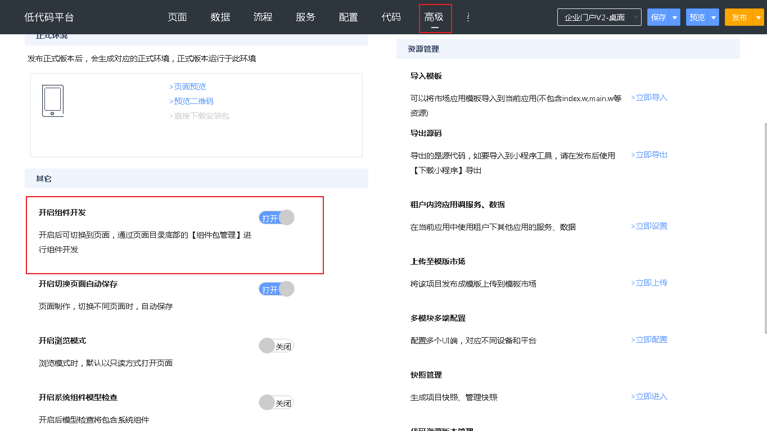
Task: Click >立即导入 for 导入模板
Action: [x=649, y=97]
